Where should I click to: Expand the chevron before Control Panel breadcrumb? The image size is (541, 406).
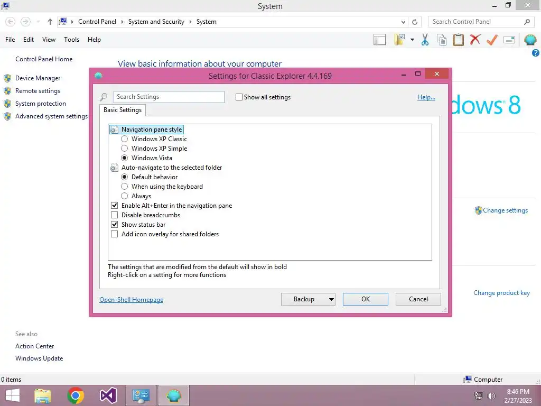tap(72, 22)
